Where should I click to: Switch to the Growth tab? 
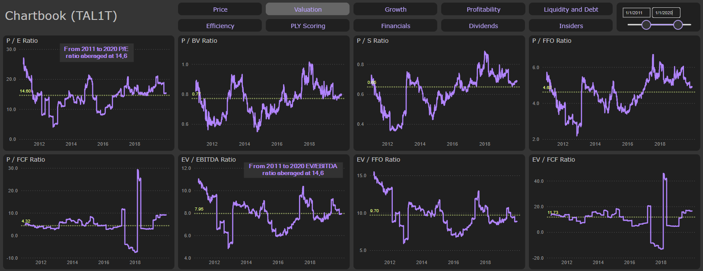395,9
